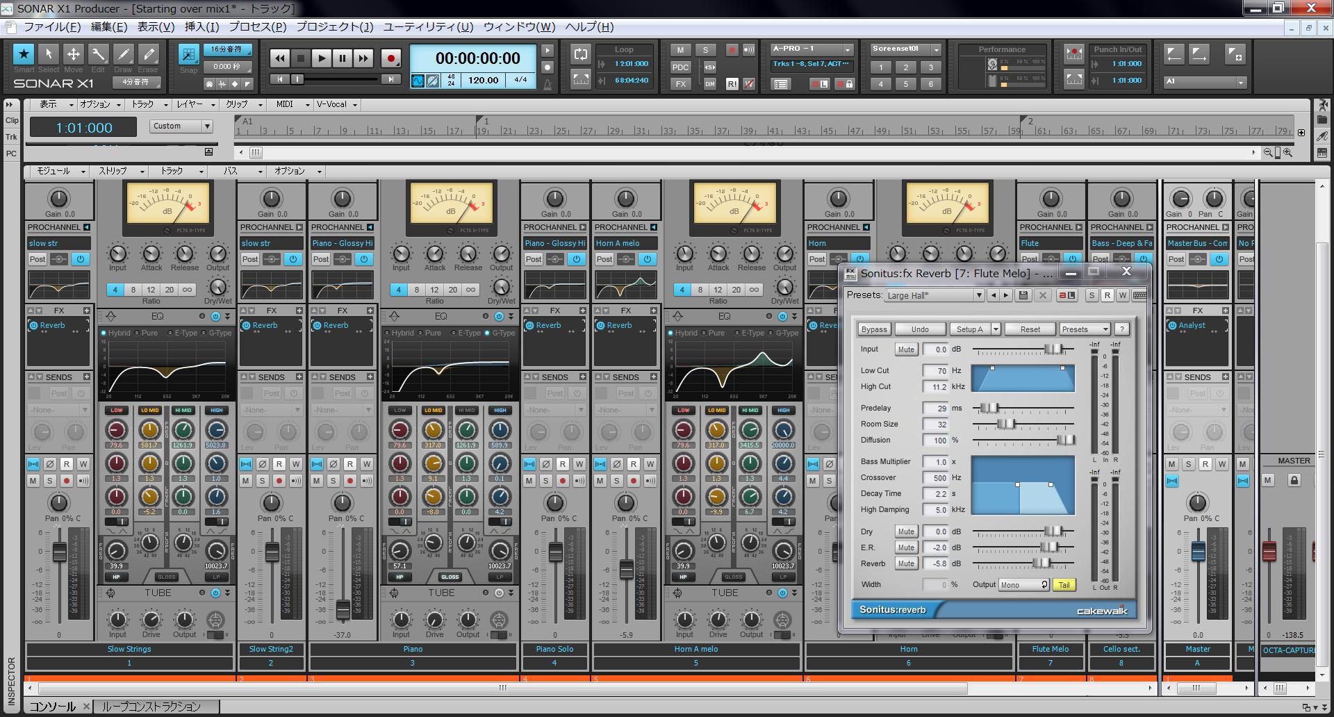Mute the Dry signal in Sonitus Reverb
Viewport: 1334px width, 717px height.
pyautogui.click(x=905, y=531)
